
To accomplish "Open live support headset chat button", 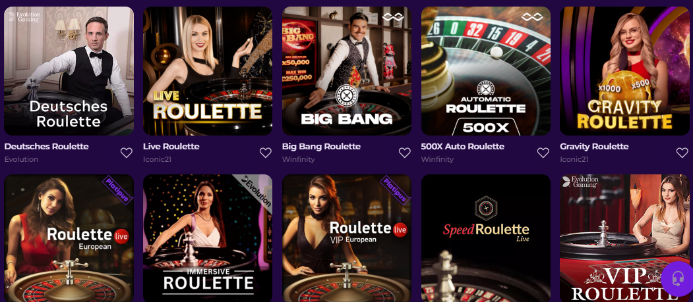I will [x=677, y=278].
